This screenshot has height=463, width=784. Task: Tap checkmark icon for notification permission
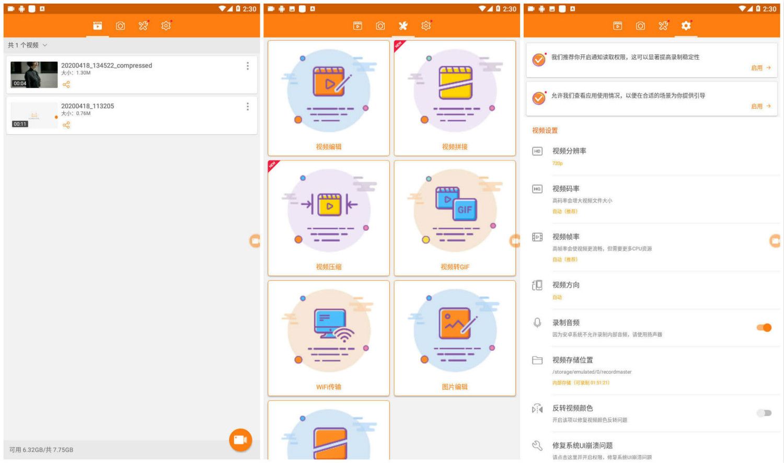[539, 60]
